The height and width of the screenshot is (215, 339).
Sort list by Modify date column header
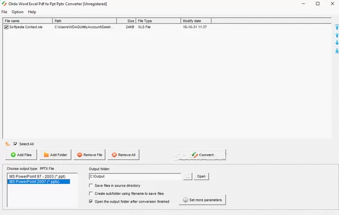click(x=196, y=21)
